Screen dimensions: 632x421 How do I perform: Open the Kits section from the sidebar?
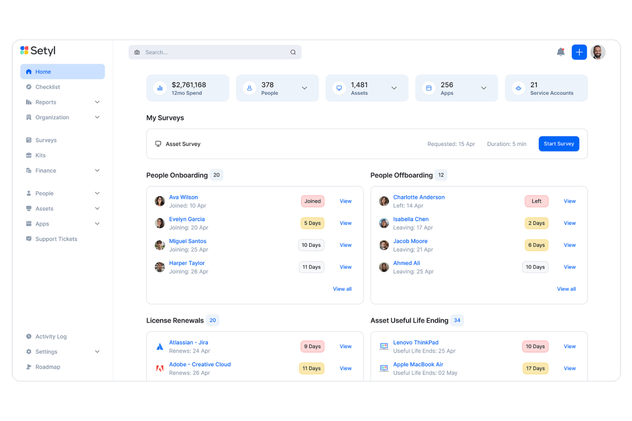(29, 155)
